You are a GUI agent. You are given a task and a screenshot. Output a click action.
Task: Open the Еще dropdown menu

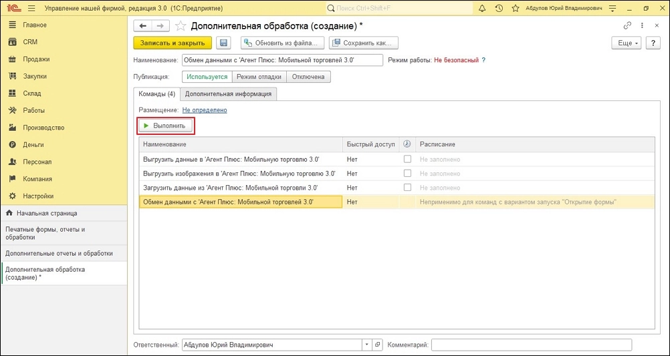[x=627, y=43]
